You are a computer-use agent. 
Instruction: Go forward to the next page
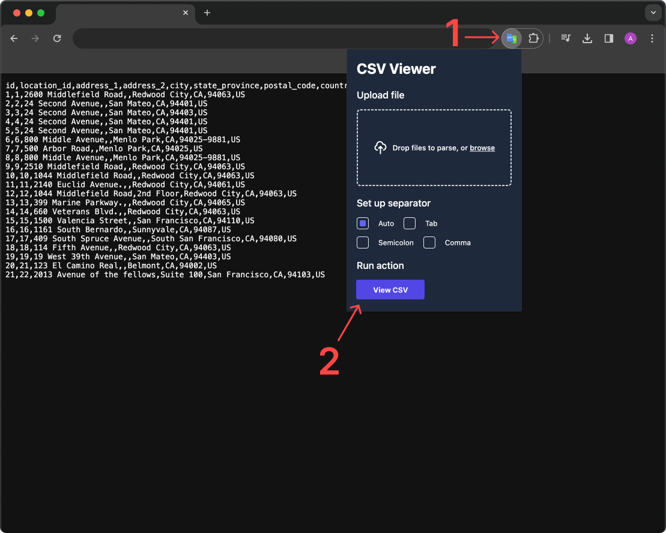[x=35, y=38]
